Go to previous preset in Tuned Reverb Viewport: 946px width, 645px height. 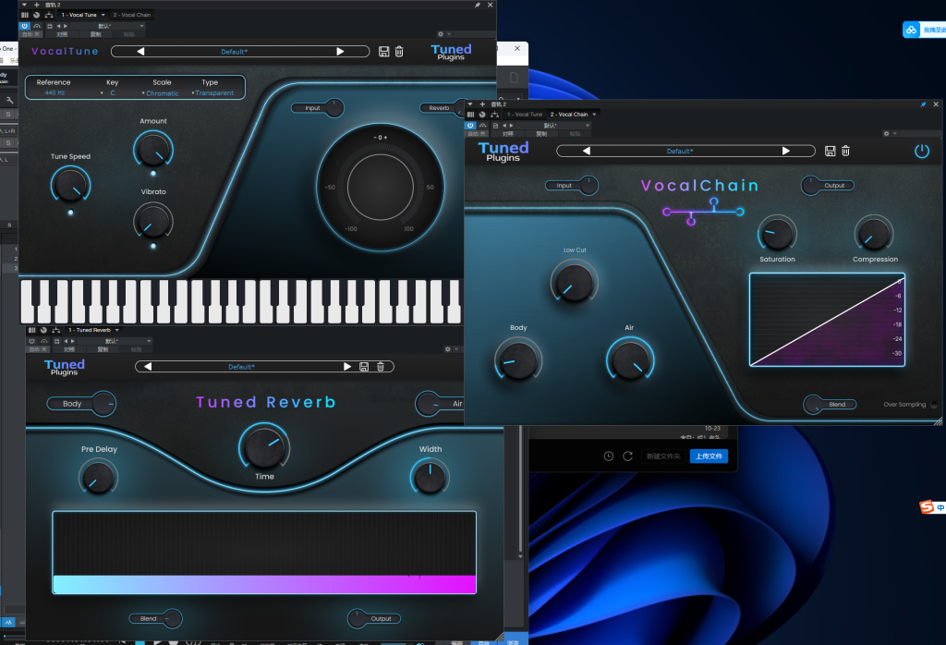tap(148, 367)
